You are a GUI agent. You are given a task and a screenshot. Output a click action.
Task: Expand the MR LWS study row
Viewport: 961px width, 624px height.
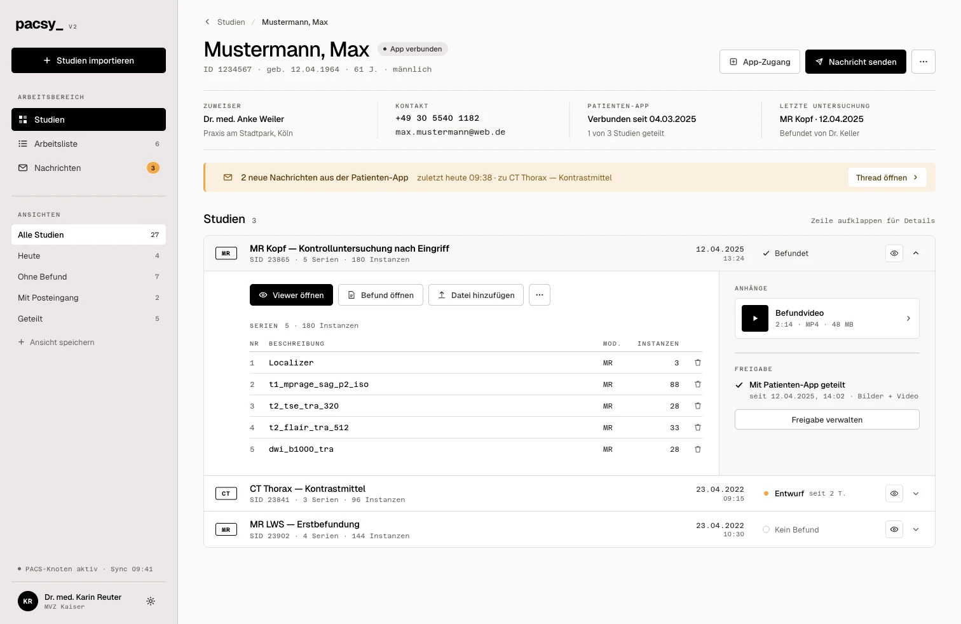coord(916,529)
